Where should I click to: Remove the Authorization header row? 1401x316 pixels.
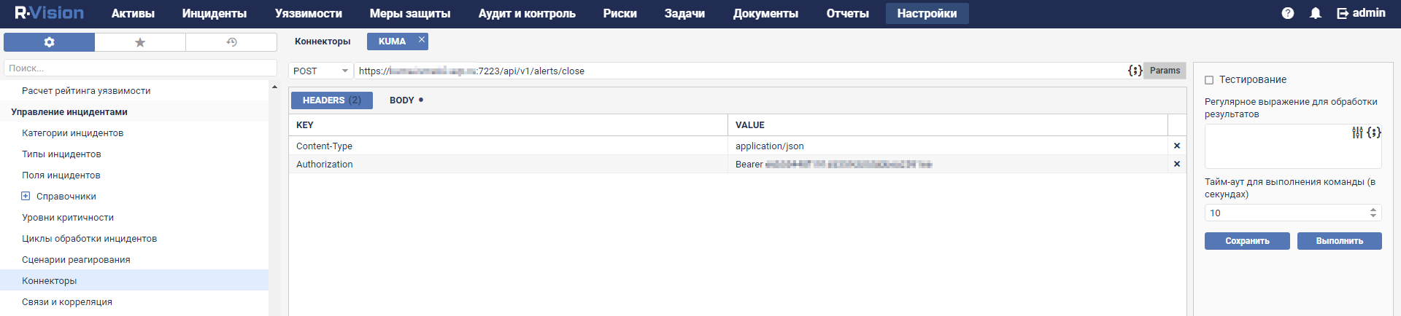coord(1176,164)
